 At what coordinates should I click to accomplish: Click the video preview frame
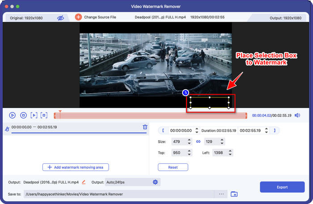tap(156, 65)
